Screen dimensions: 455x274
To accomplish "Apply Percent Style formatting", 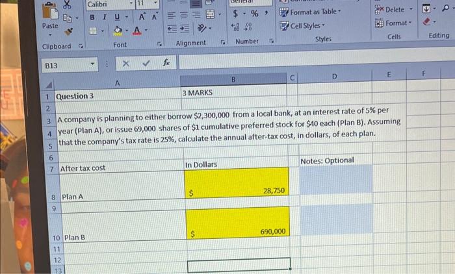I will (255, 14).
